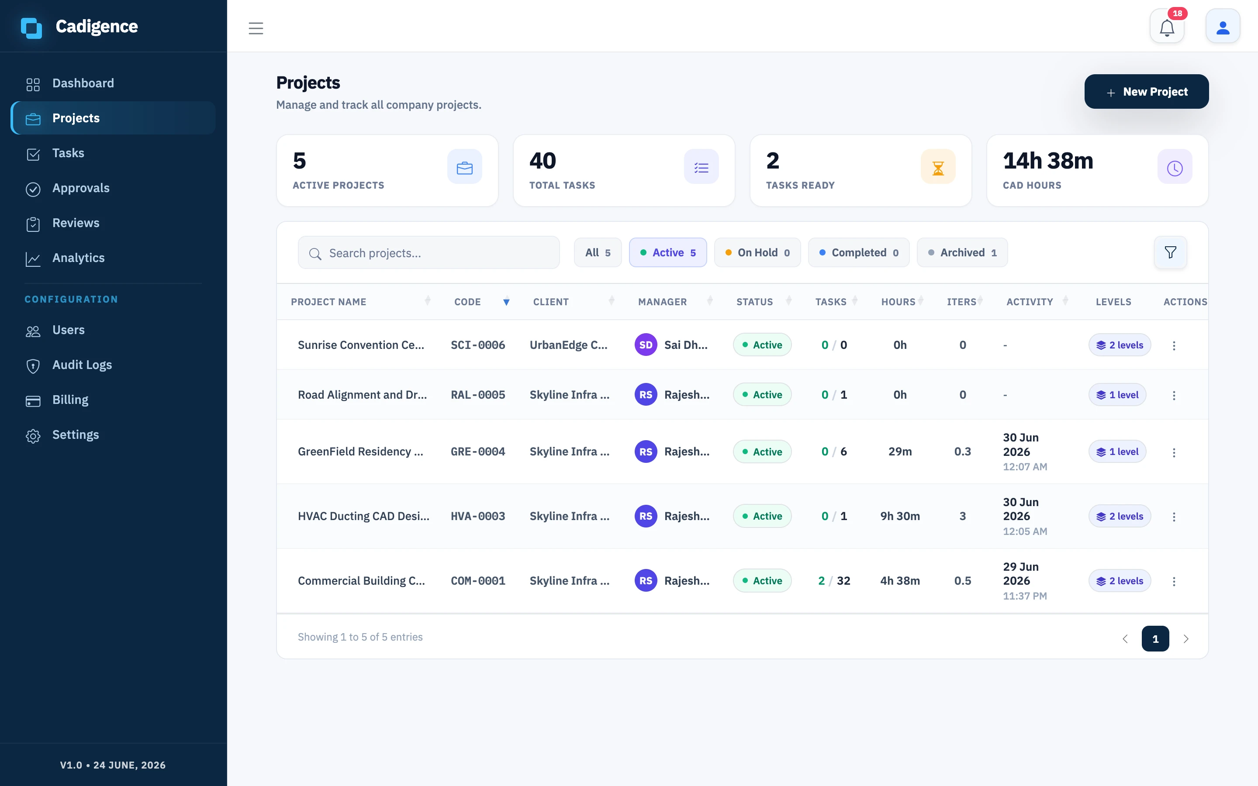
Task: Open actions menu for Sunrise Convention row
Action: click(1174, 345)
